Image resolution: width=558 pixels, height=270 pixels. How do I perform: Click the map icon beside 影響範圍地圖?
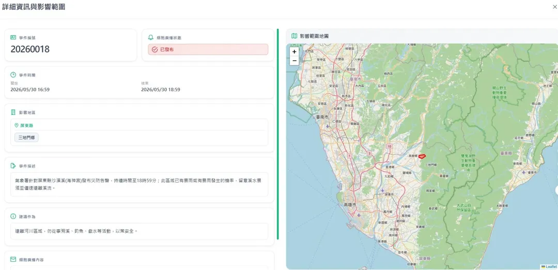coord(295,36)
